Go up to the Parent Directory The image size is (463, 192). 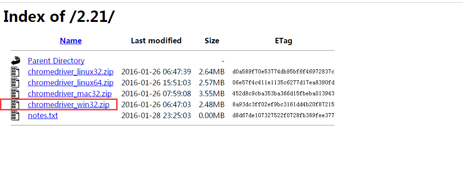[x=56, y=61]
